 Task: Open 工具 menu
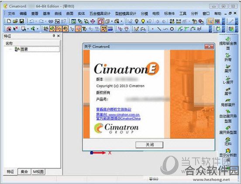coord(183,13)
